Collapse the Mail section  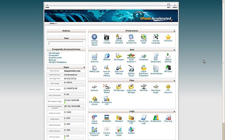click(174, 50)
